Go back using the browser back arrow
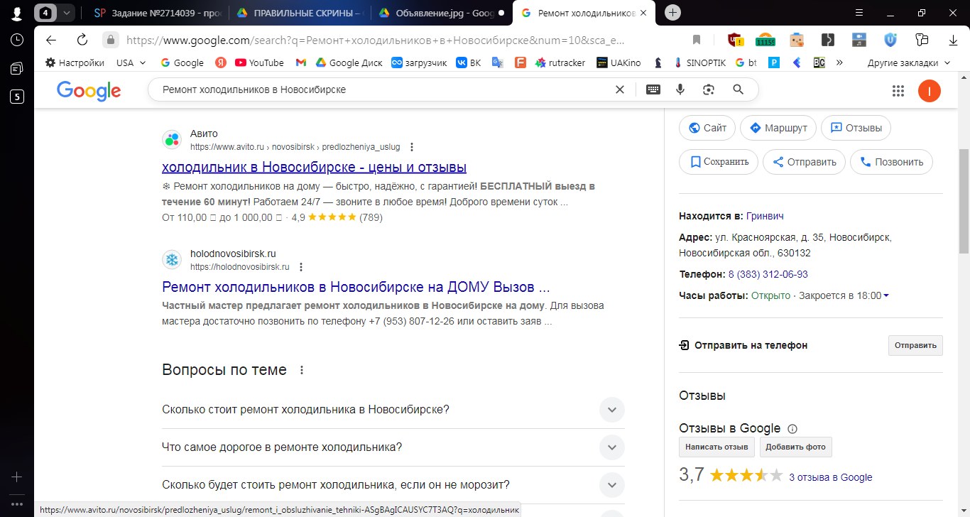 (x=50, y=40)
